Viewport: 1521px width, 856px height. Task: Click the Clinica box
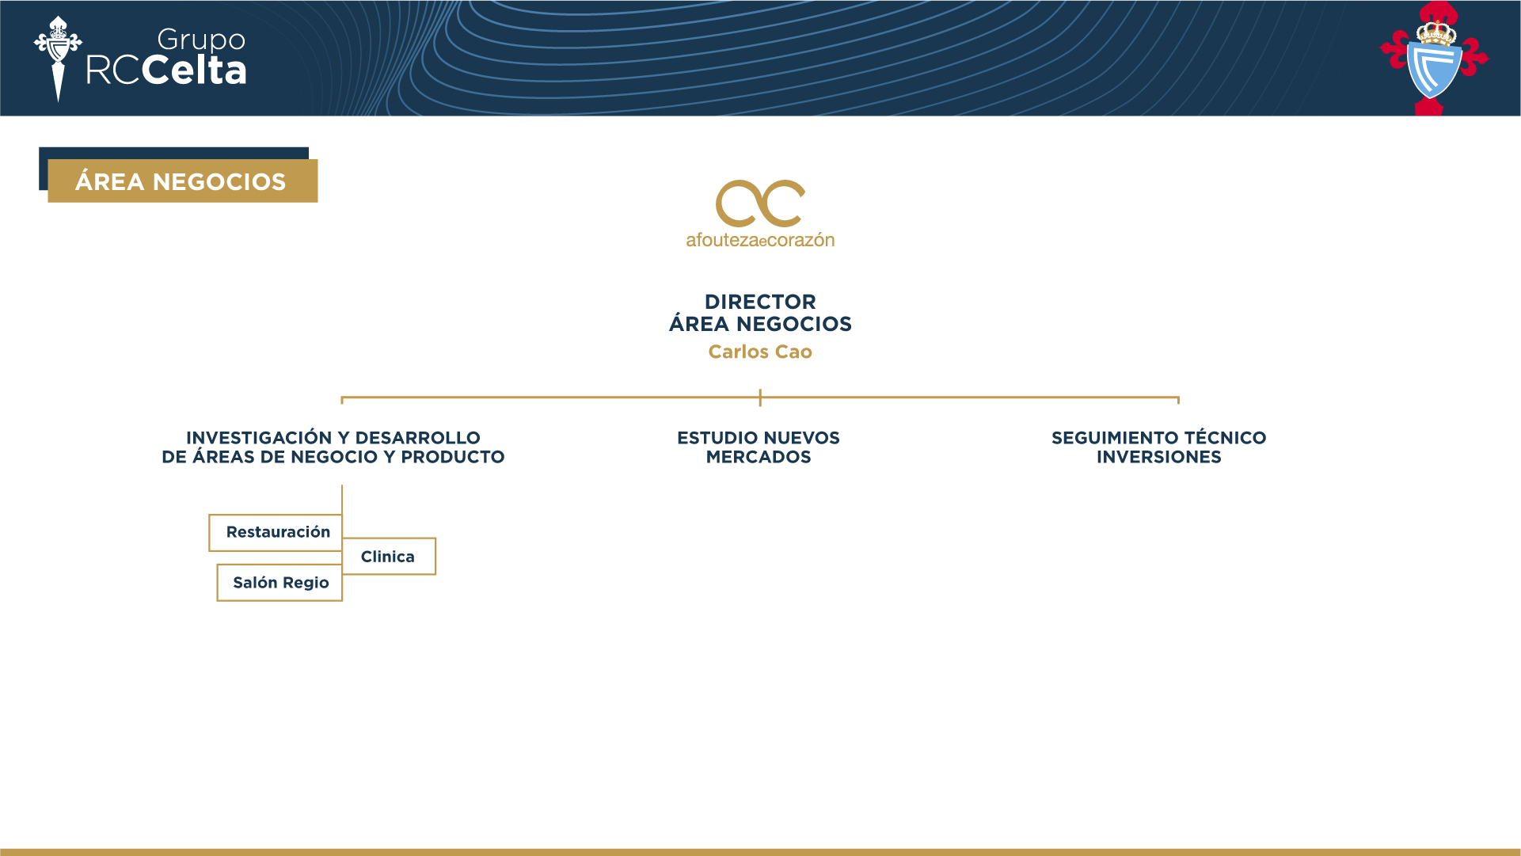(389, 557)
